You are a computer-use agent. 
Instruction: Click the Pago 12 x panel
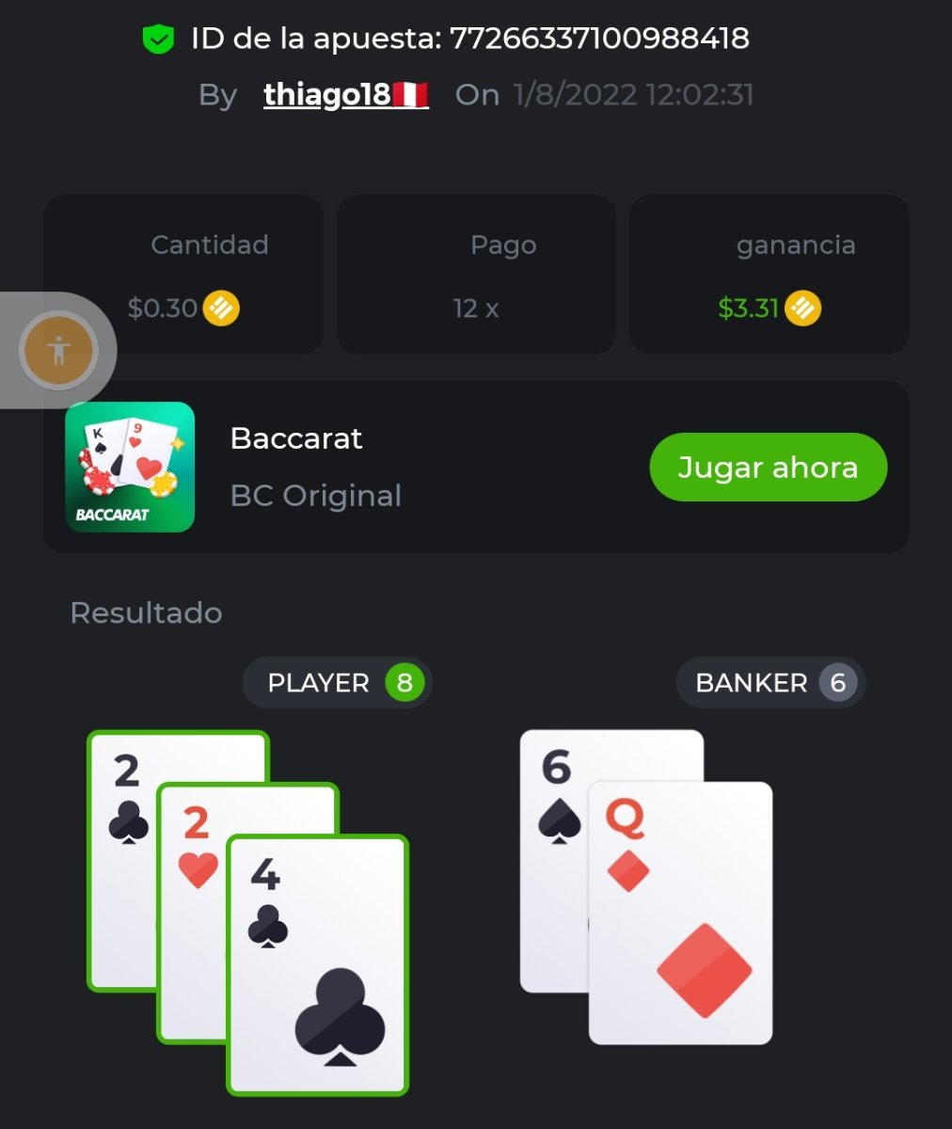pyautogui.click(x=476, y=275)
